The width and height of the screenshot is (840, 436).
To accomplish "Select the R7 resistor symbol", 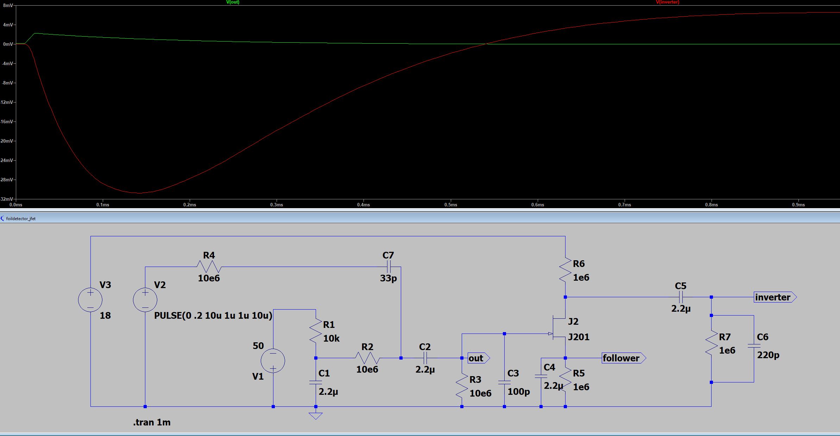I will [711, 343].
